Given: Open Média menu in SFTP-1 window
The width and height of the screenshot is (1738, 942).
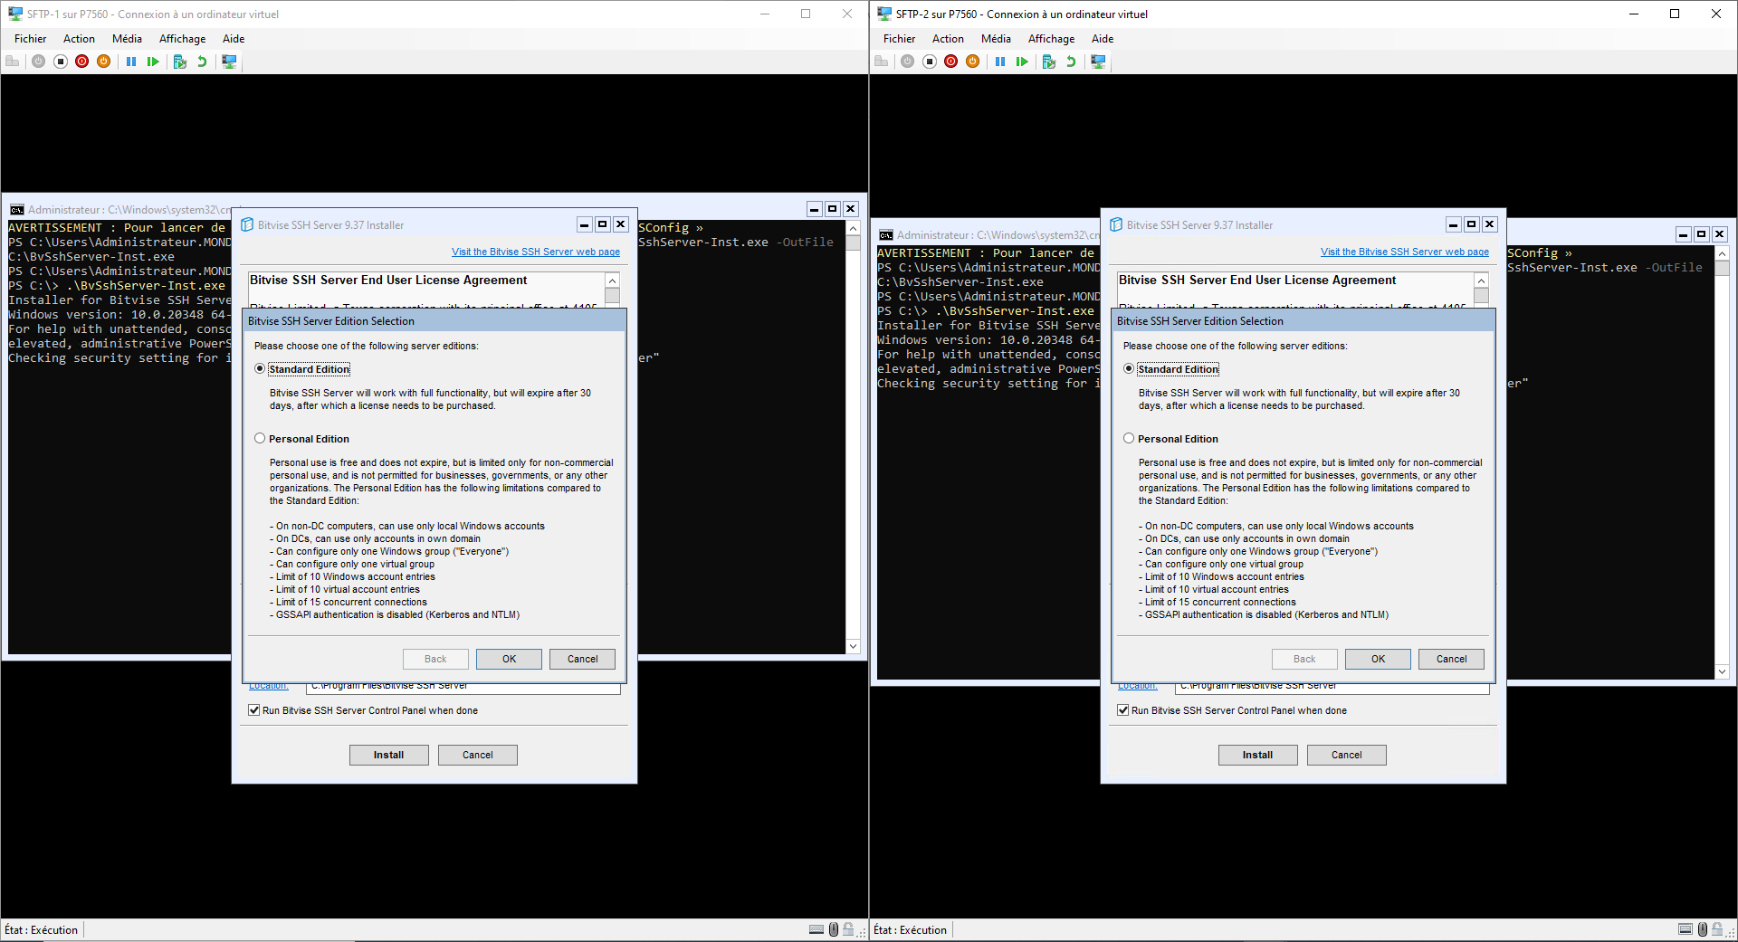Looking at the screenshot, I should (127, 39).
